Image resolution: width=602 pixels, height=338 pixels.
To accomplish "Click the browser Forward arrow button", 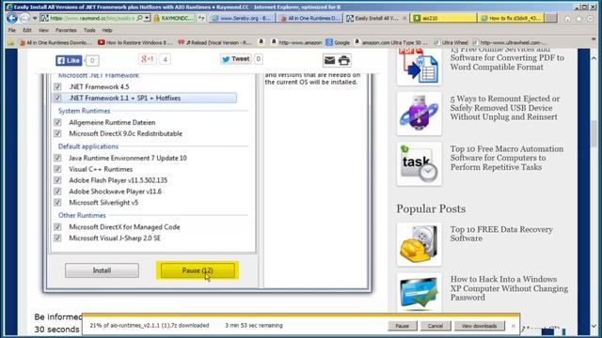I will 25,18.
